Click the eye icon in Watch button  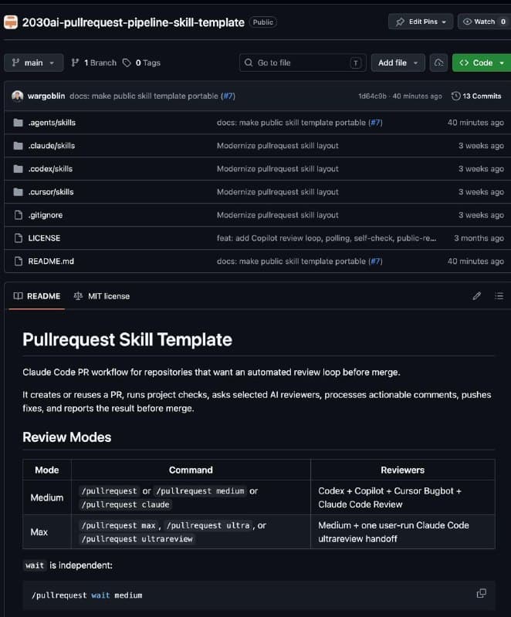click(x=467, y=22)
